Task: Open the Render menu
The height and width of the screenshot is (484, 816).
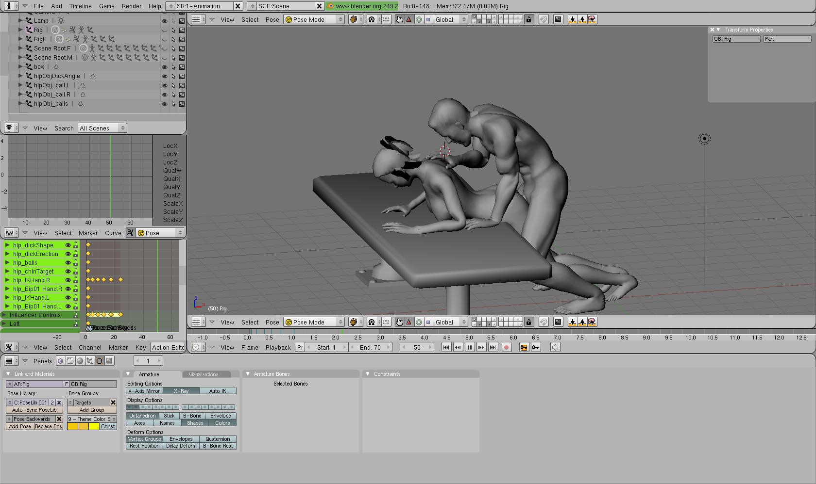Action: 131,6
